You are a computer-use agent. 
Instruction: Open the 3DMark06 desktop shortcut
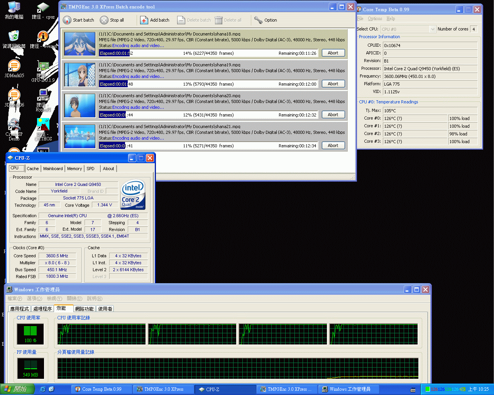[x=14, y=98]
